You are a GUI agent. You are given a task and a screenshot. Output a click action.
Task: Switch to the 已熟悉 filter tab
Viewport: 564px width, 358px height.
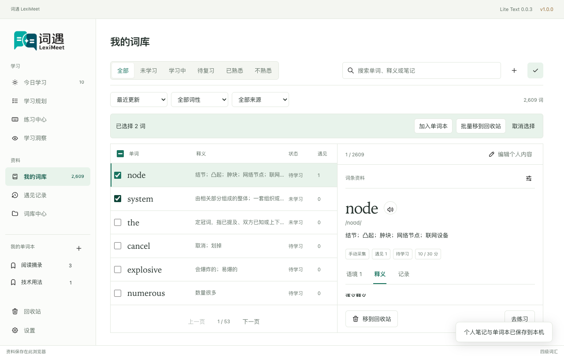coord(234,70)
